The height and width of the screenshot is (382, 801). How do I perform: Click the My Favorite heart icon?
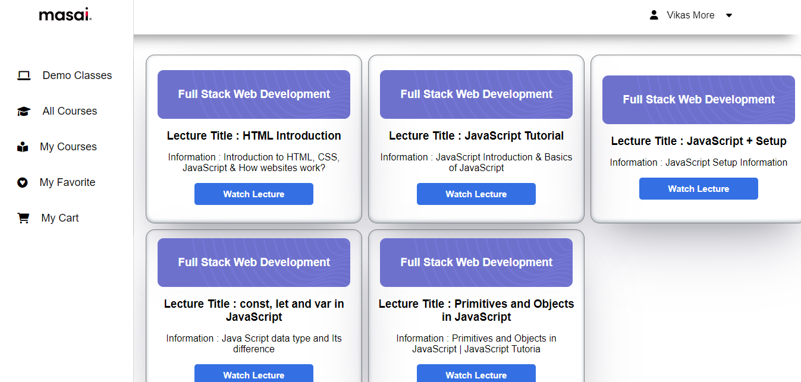[23, 182]
